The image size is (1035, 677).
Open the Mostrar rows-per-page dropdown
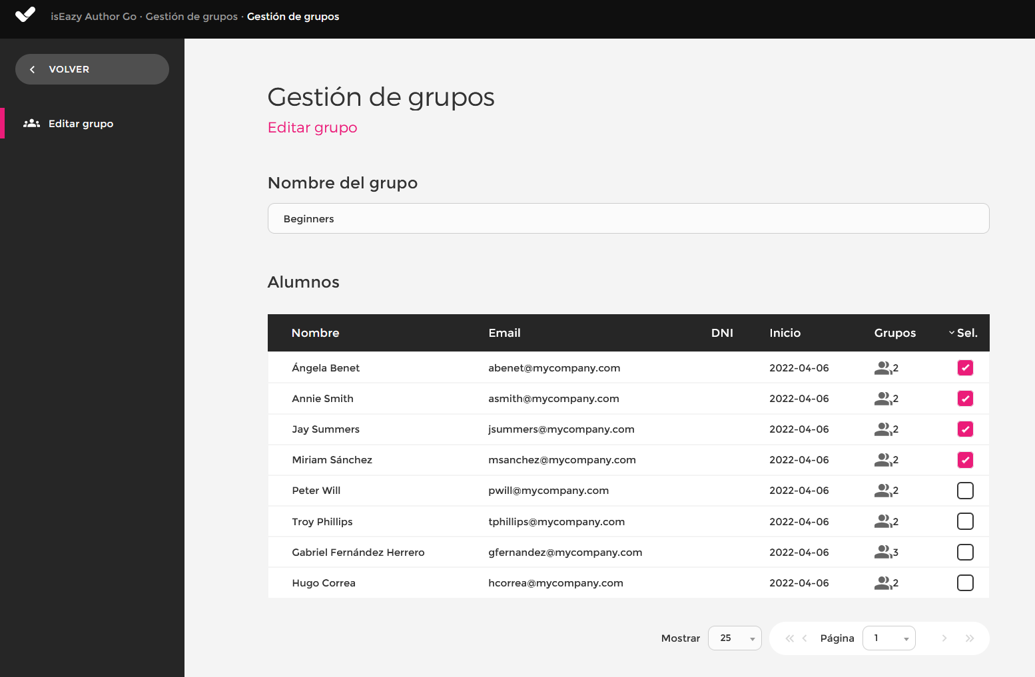click(735, 638)
